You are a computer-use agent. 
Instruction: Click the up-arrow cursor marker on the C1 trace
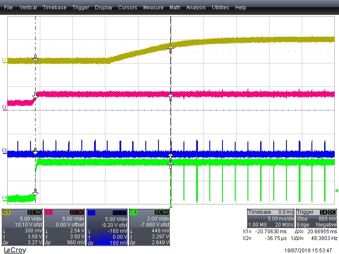click(171, 49)
